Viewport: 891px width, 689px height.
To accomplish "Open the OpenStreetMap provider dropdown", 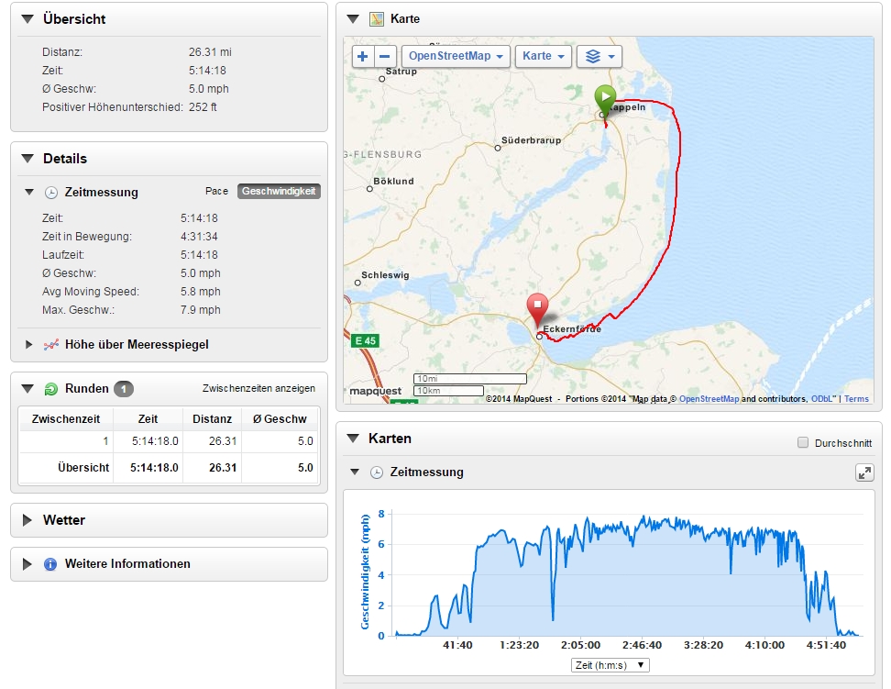I will pos(456,56).
